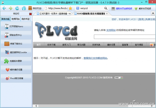Screen dimensions: 156x108
Task: Open Flvcd官方微博 in the sidebar
Action: point(16,78)
